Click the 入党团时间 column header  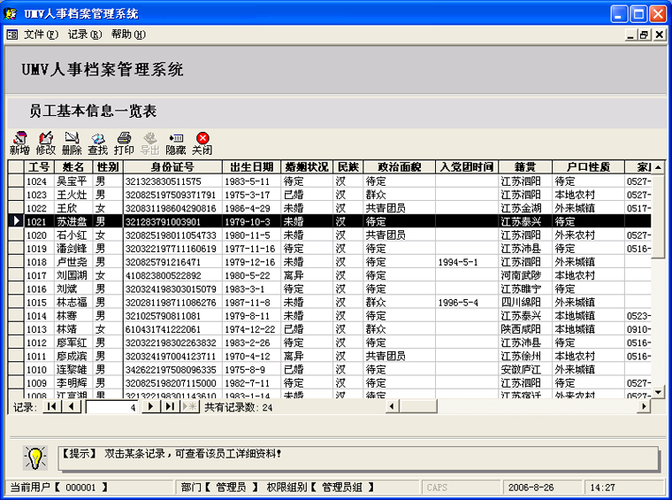coord(467,166)
